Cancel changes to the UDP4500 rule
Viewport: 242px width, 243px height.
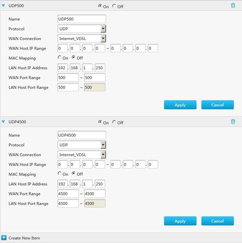point(217,221)
